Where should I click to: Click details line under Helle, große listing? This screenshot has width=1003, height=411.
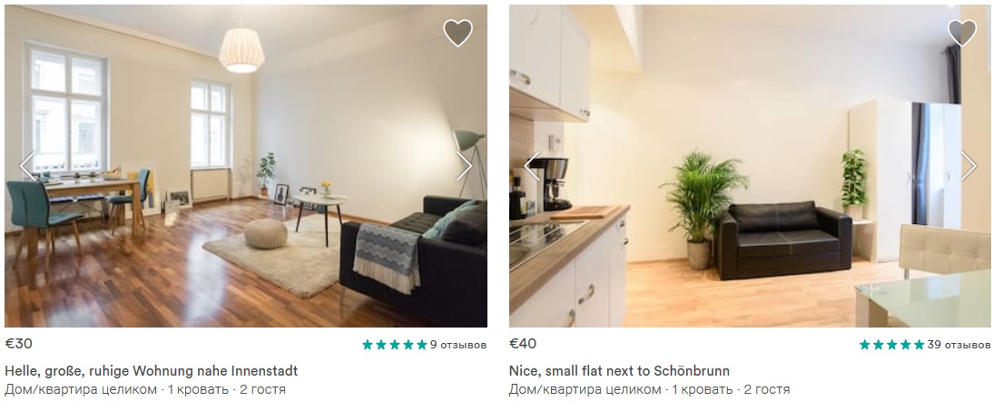coord(145,389)
